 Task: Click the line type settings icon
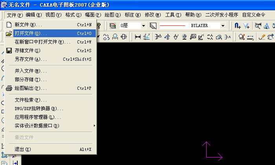tap(153, 26)
